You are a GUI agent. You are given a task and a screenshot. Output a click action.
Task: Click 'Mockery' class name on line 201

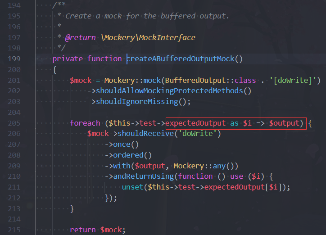coord(119,81)
